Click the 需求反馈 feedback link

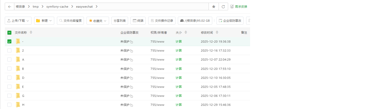click(x=239, y=7)
